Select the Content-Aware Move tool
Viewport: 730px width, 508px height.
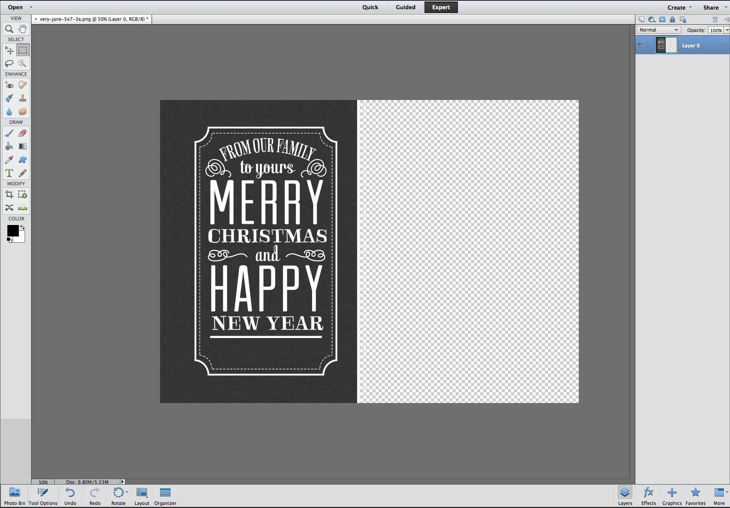coord(9,208)
